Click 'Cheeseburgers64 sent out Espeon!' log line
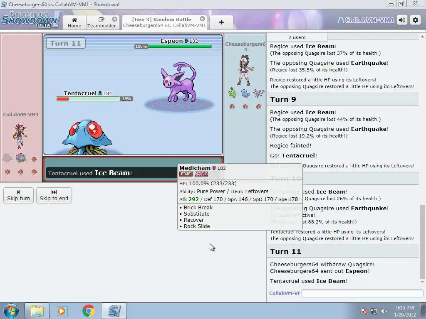 [x=320, y=271]
